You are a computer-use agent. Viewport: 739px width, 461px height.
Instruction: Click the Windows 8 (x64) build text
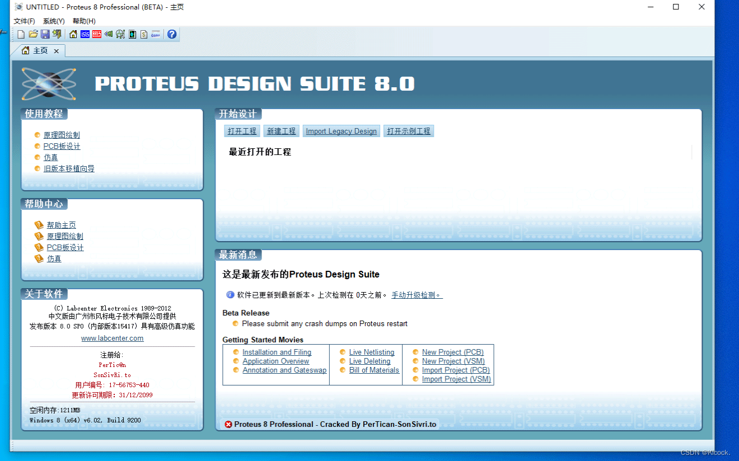(x=85, y=420)
